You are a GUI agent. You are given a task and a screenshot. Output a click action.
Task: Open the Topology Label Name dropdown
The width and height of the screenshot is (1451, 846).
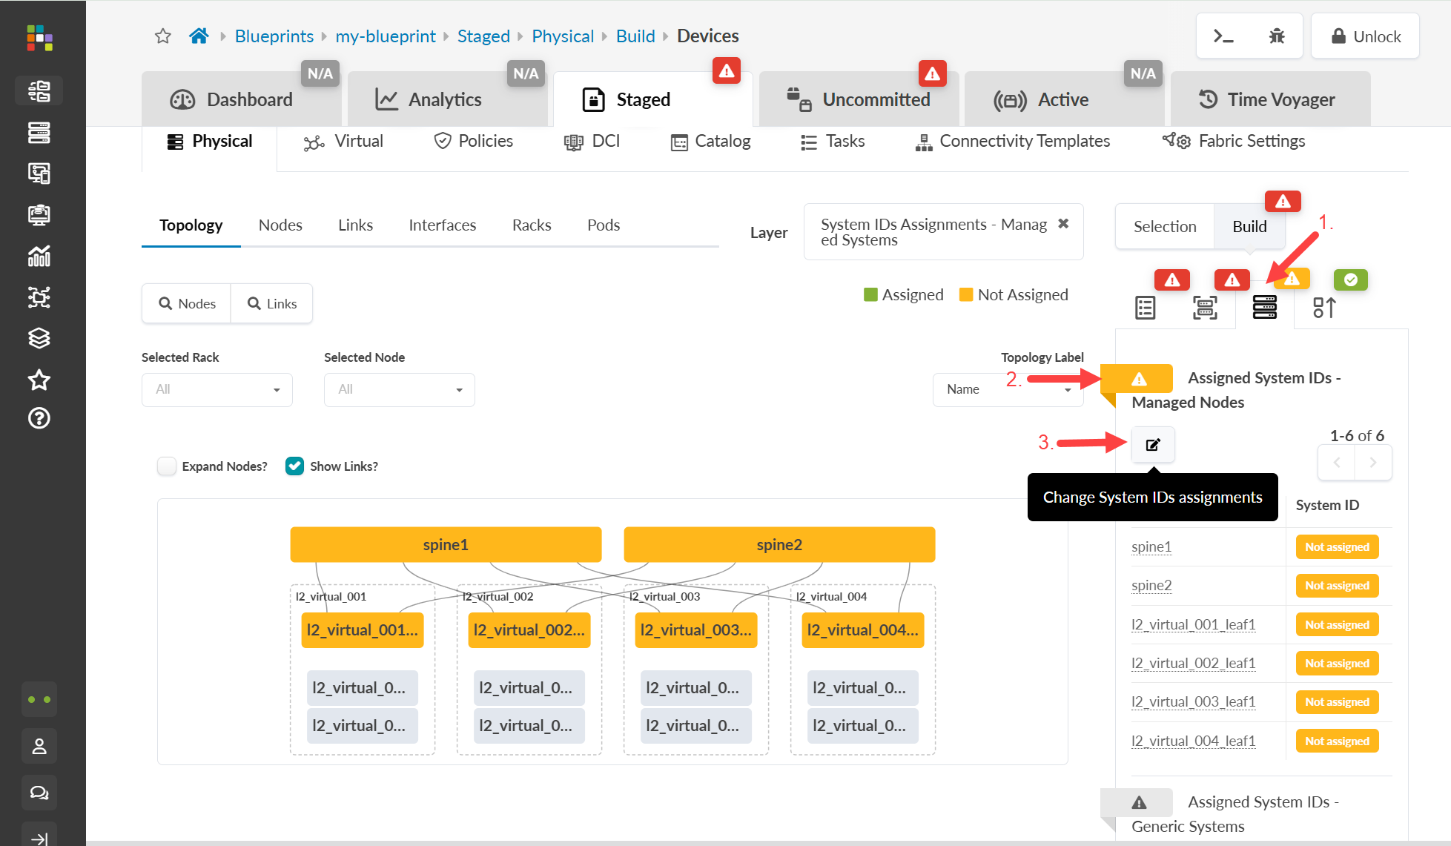click(1008, 390)
